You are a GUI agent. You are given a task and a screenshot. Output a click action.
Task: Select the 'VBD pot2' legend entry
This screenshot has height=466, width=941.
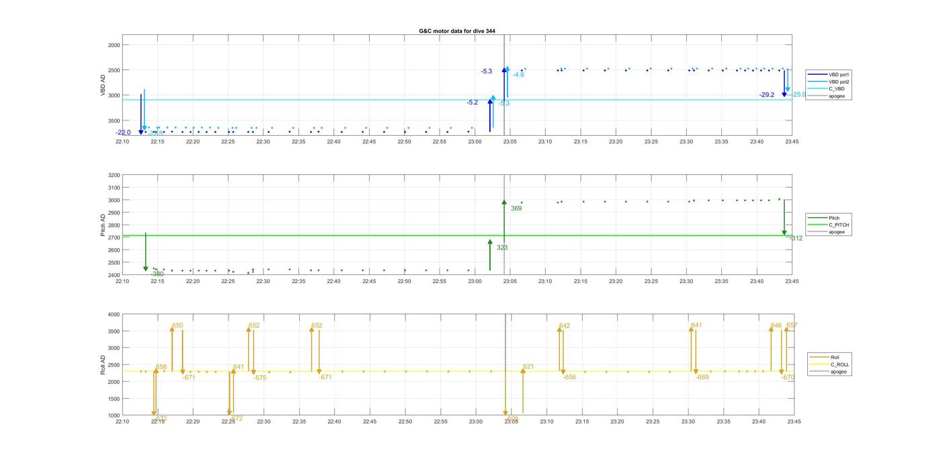[829, 81]
